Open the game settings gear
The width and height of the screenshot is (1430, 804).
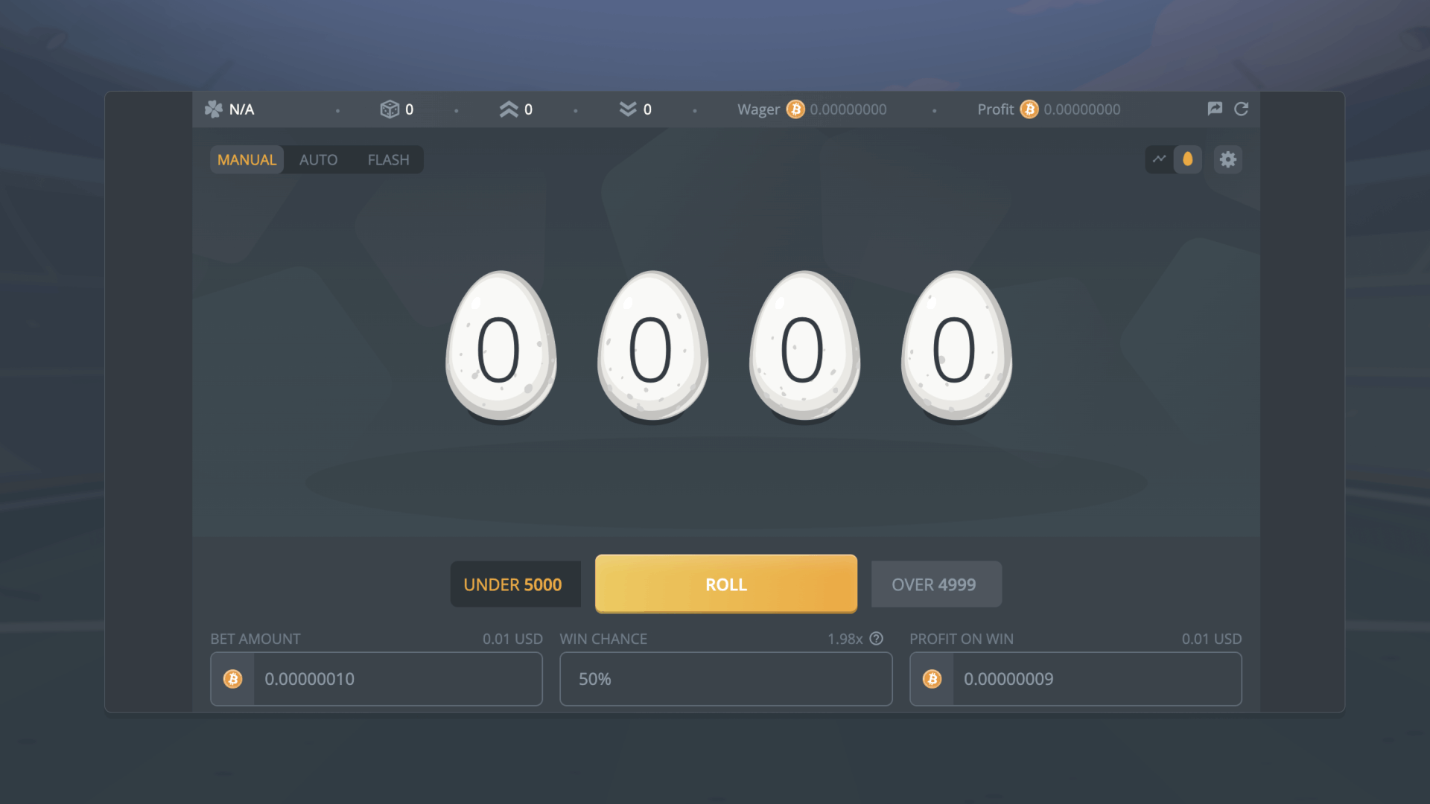click(x=1228, y=159)
